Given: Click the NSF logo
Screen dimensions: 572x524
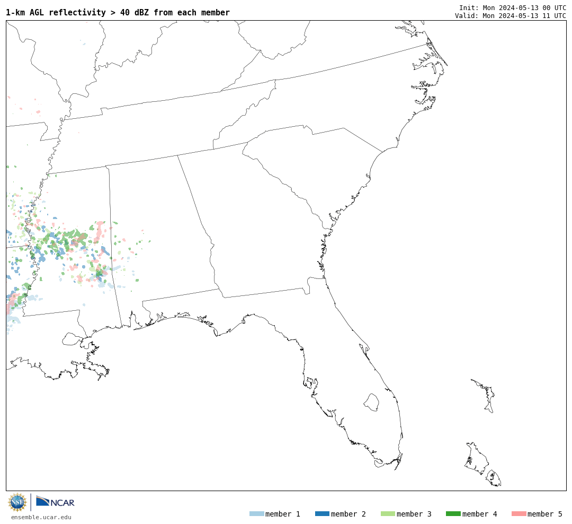Looking at the screenshot, I should (x=17, y=502).
